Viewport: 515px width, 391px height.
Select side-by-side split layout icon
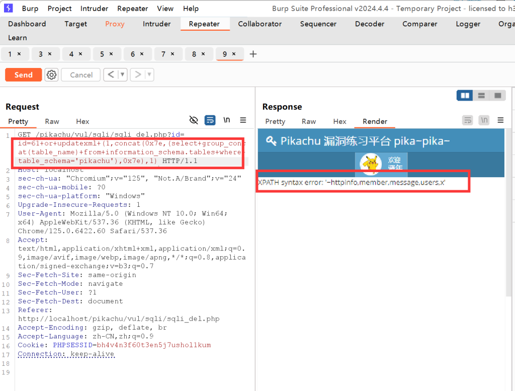(465, 95)
